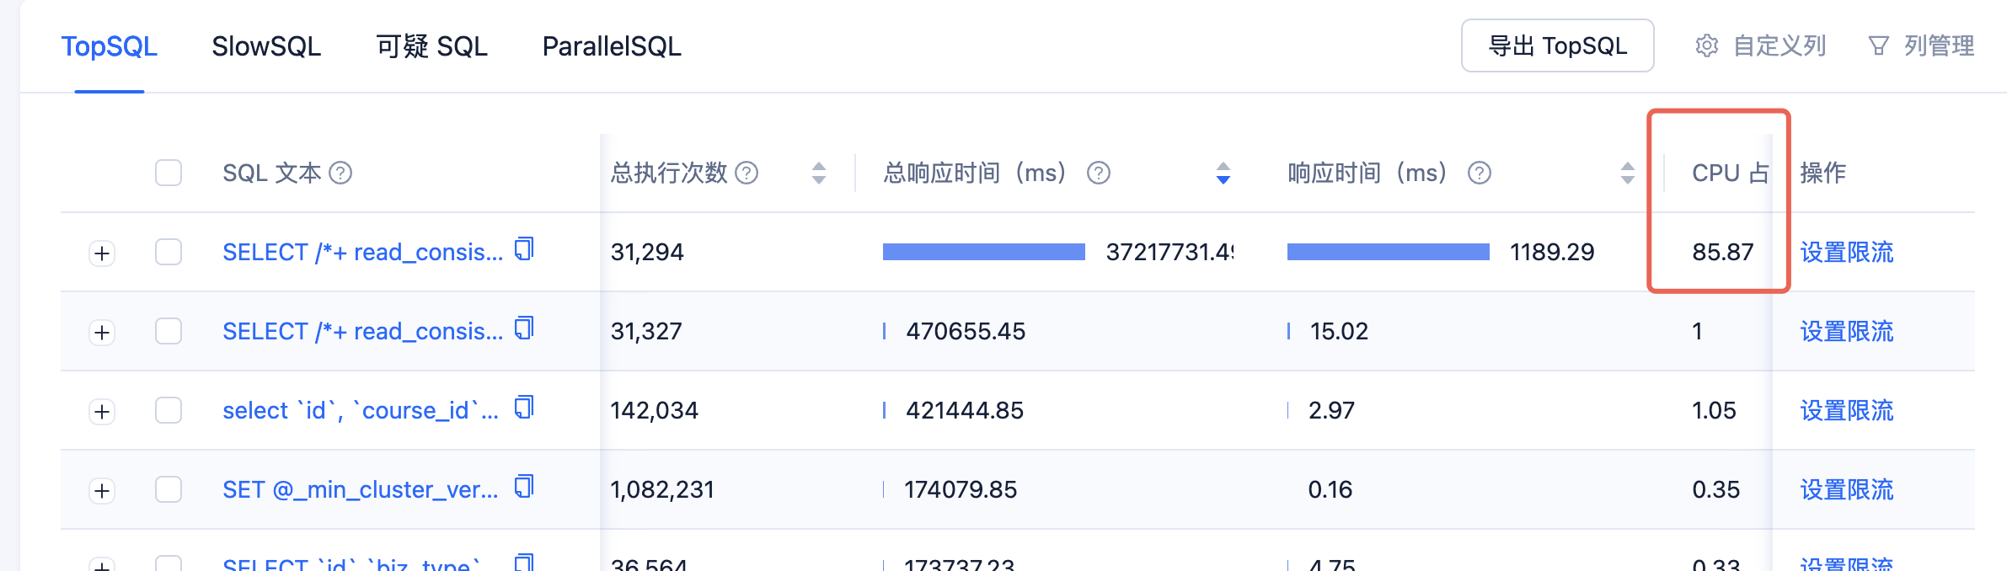Open the ParallelSQL tab
The image size is (2007, 571).
(612, 46)
